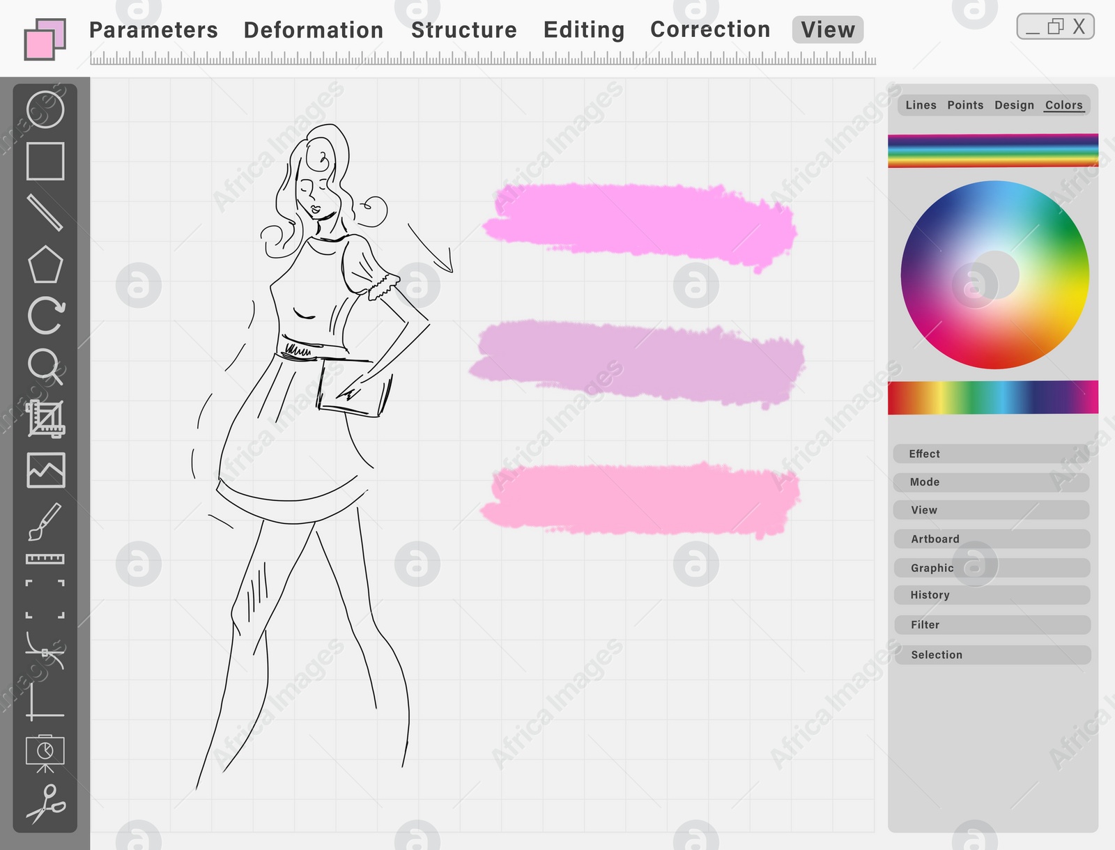The width and height of the screenshot is (1115, 850).
Task: Select the Zoom magnifier tool
Action: click(45, 366)
